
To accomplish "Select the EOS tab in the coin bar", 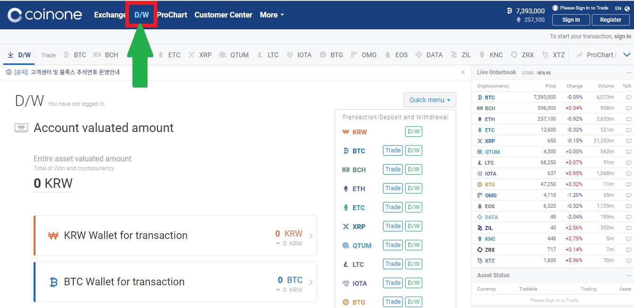I will click(396, 55).
